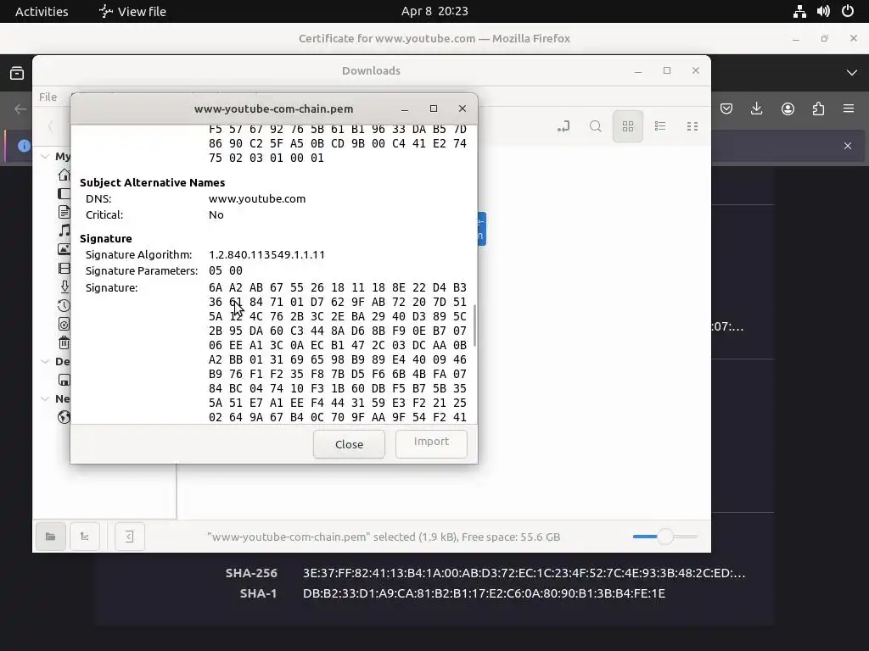The image size is (869, 651).
Task: Open power menu in system tray
Action: 848,11
